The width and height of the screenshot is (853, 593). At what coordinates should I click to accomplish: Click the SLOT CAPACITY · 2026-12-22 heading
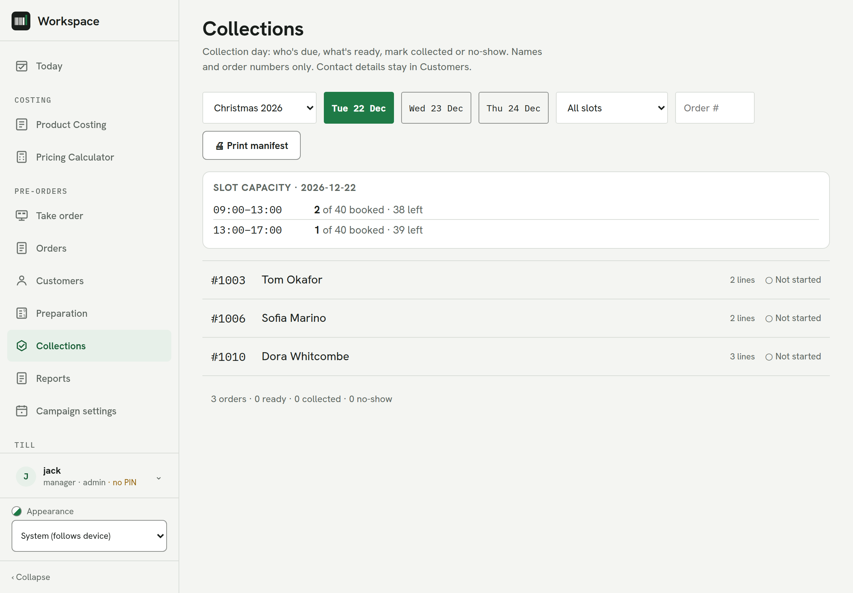(x=284, y=188)
